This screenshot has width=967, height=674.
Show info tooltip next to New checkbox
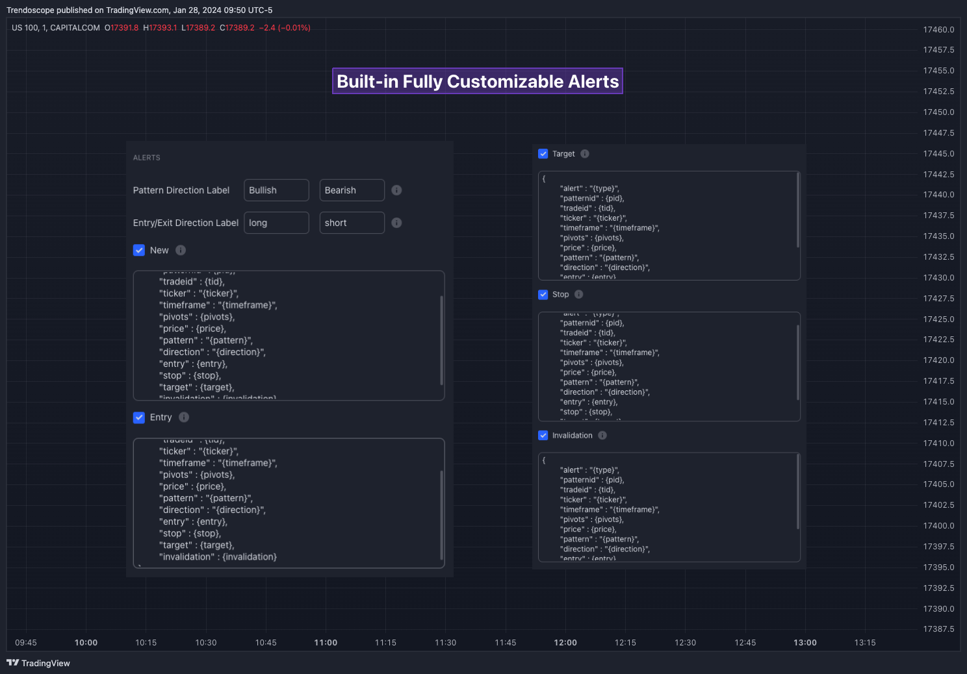[181, 250]
